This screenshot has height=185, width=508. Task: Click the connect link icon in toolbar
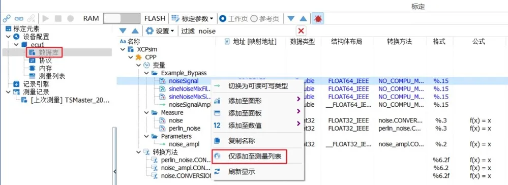tap(7, 18)
